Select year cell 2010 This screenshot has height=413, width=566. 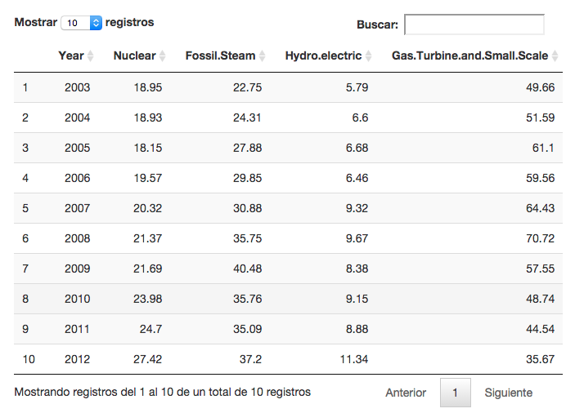pos(77,300)
